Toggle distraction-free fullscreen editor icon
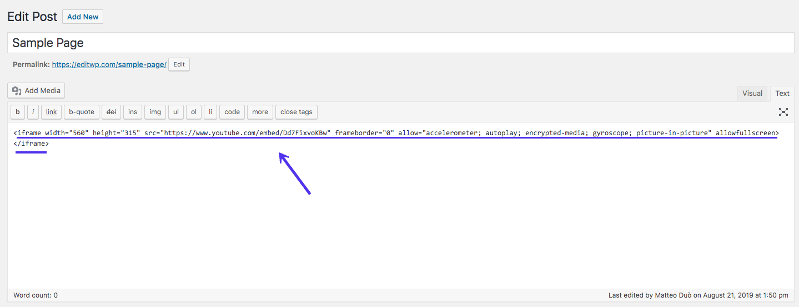The height and width of the screenshot is (307, 799). coord(783,112)
